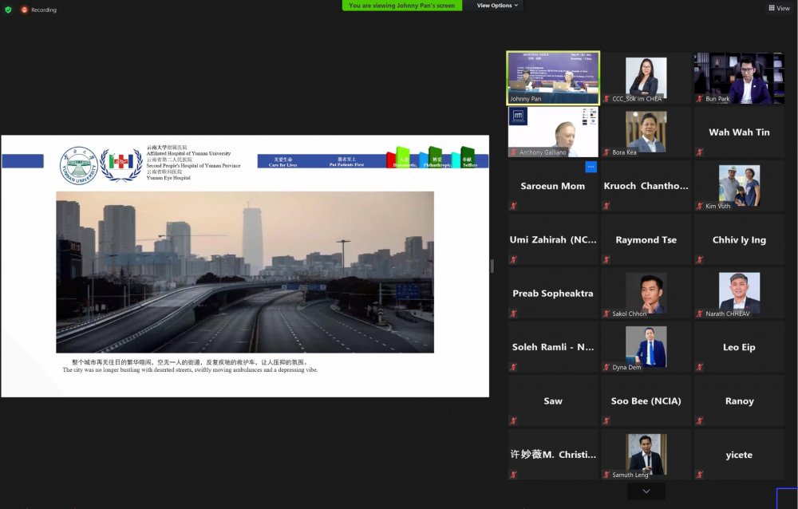Click the shared slide's city highway photo

coord(245,271)
